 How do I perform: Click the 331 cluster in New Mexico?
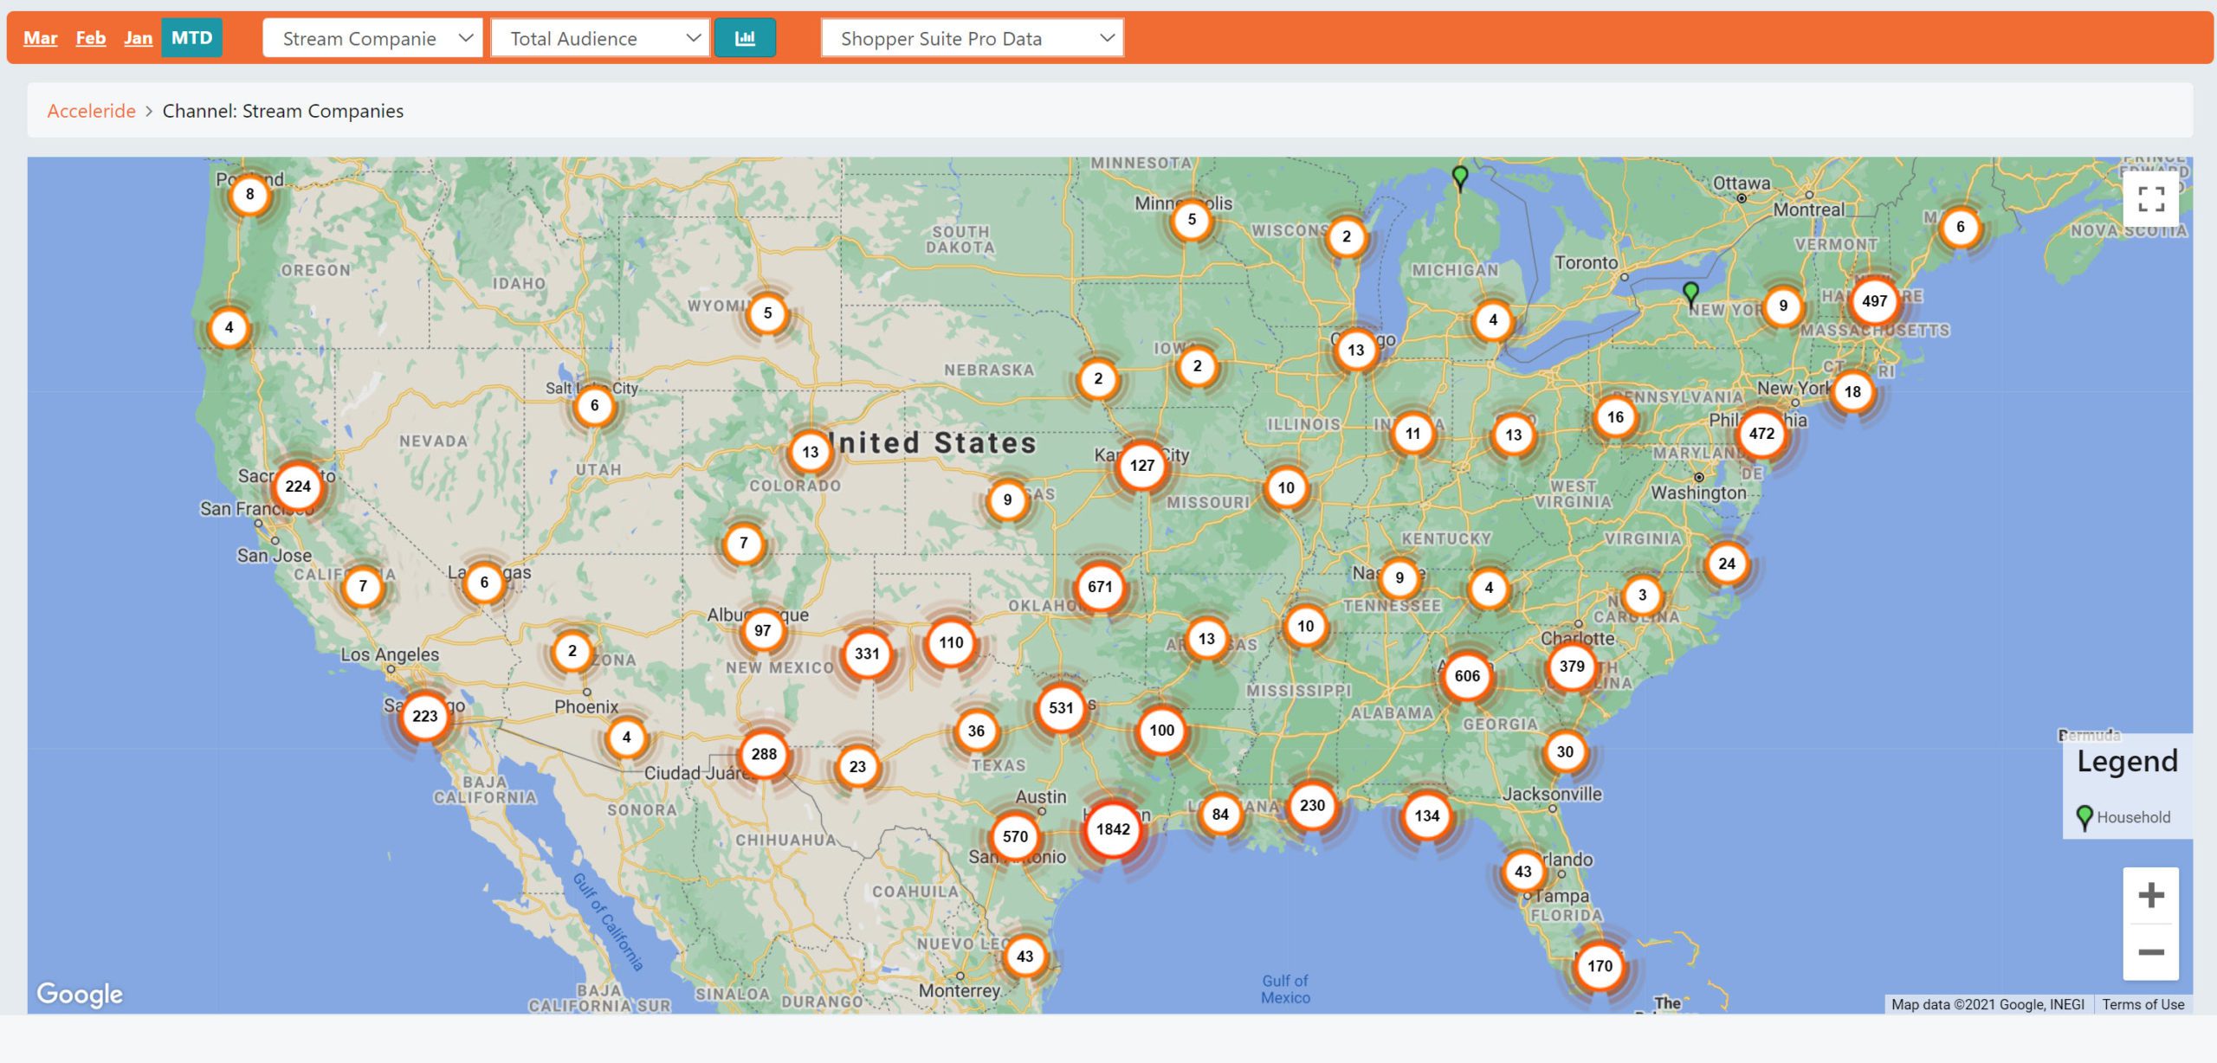867,654
